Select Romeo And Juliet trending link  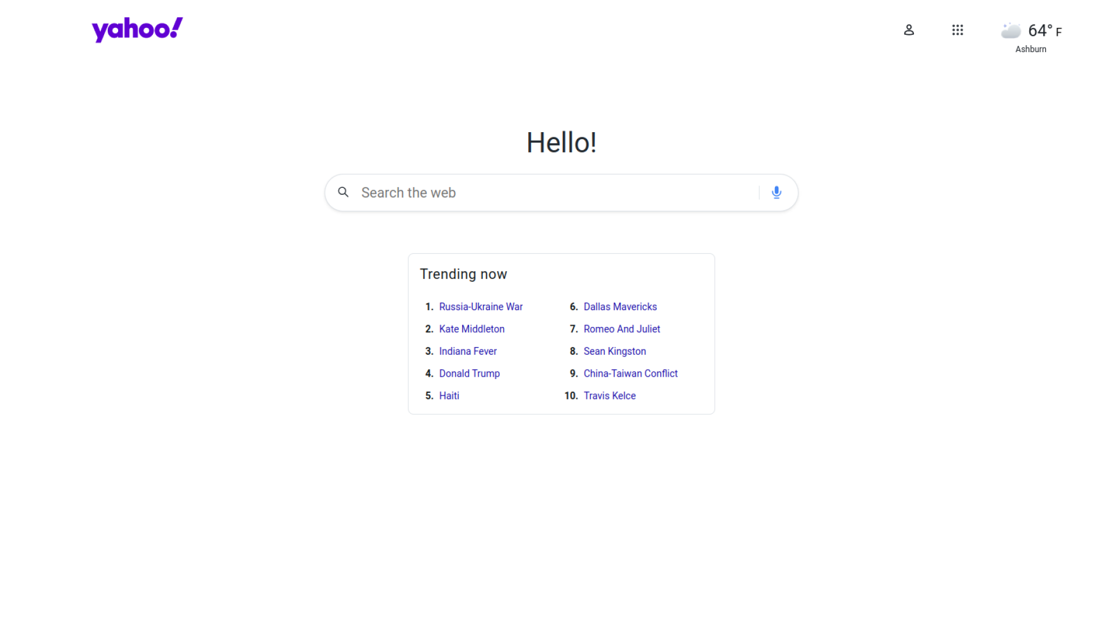pyautogui.click(x=621, y=329)
